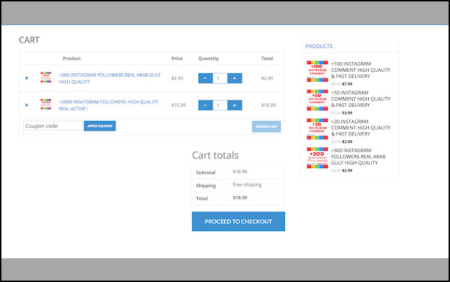The height and width of the screenshot is (282, 450).
Task: Increase quantity of the $2.99 followers item
Action: (x=235, y=78)
